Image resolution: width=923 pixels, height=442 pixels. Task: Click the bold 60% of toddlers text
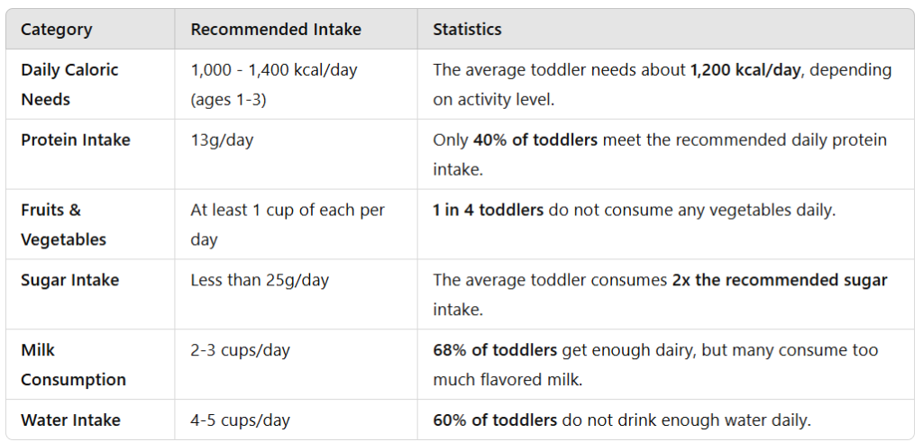pos(494,420)
